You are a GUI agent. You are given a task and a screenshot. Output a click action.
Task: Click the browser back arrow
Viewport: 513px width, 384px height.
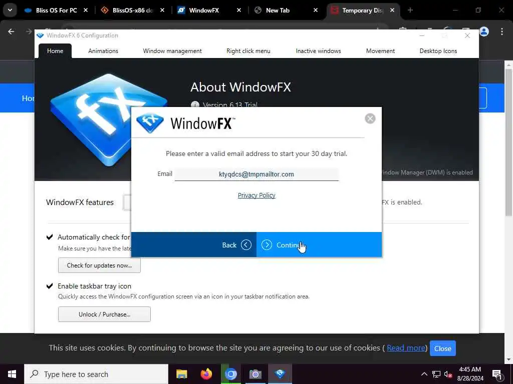(x=11, y=31)
